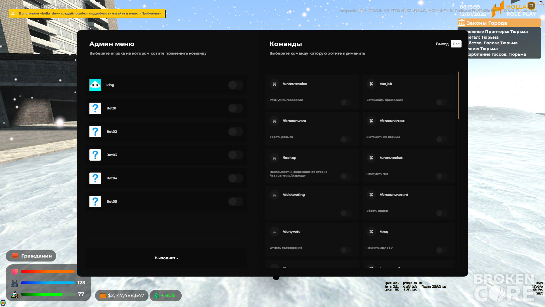545x307 pixels.
Task: Click the /forceunwarrant command name
Action: [394, 195]
